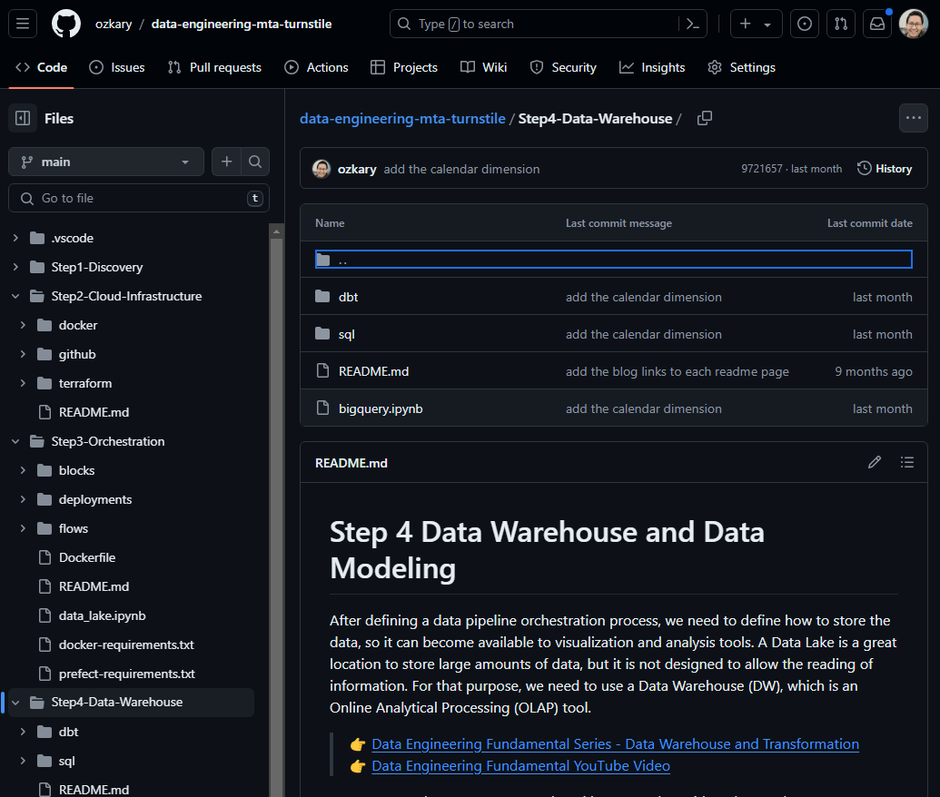Open the user profile avatar menu

914,24
